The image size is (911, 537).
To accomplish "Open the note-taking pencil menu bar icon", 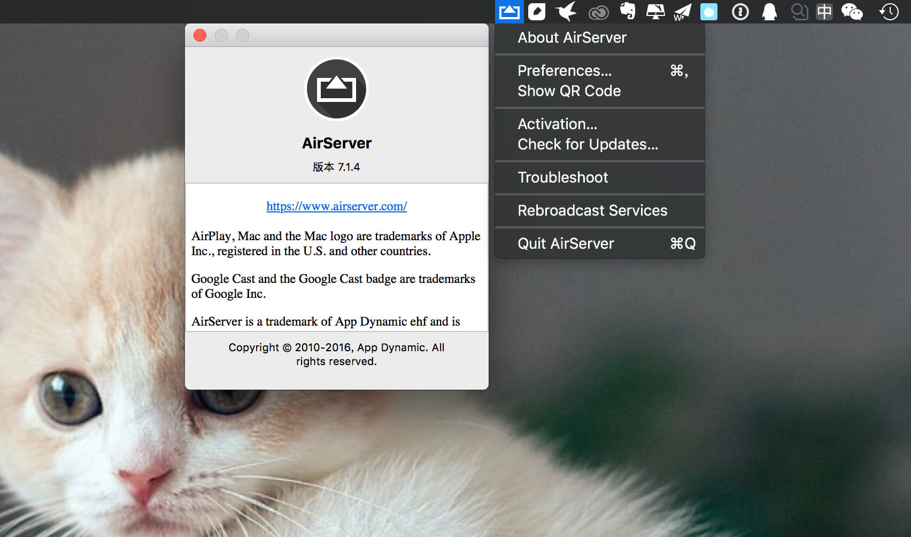I will coord(537,11).
